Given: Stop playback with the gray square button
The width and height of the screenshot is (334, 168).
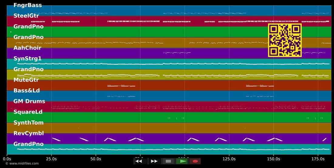Looking at the screenshot, I should point(168,161).
